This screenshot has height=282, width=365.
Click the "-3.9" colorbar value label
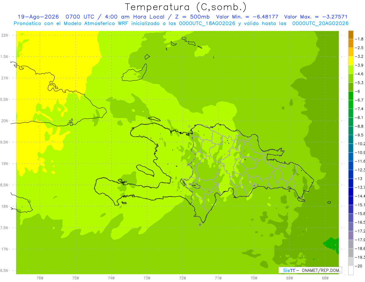[x=360, y=65]
